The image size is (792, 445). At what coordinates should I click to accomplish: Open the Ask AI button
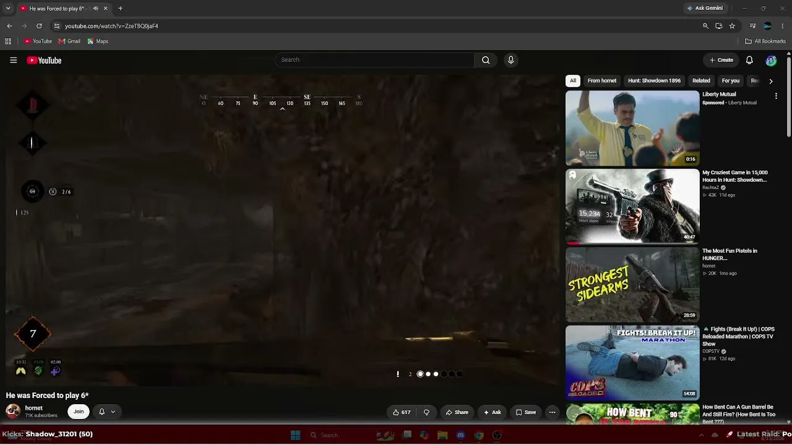coord(493,412)
